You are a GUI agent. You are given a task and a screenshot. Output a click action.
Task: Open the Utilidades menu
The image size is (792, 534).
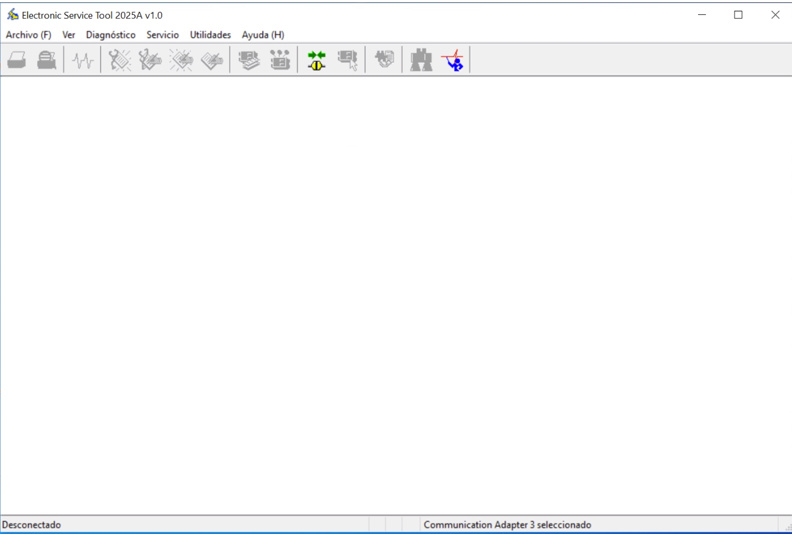pos(211,35)
